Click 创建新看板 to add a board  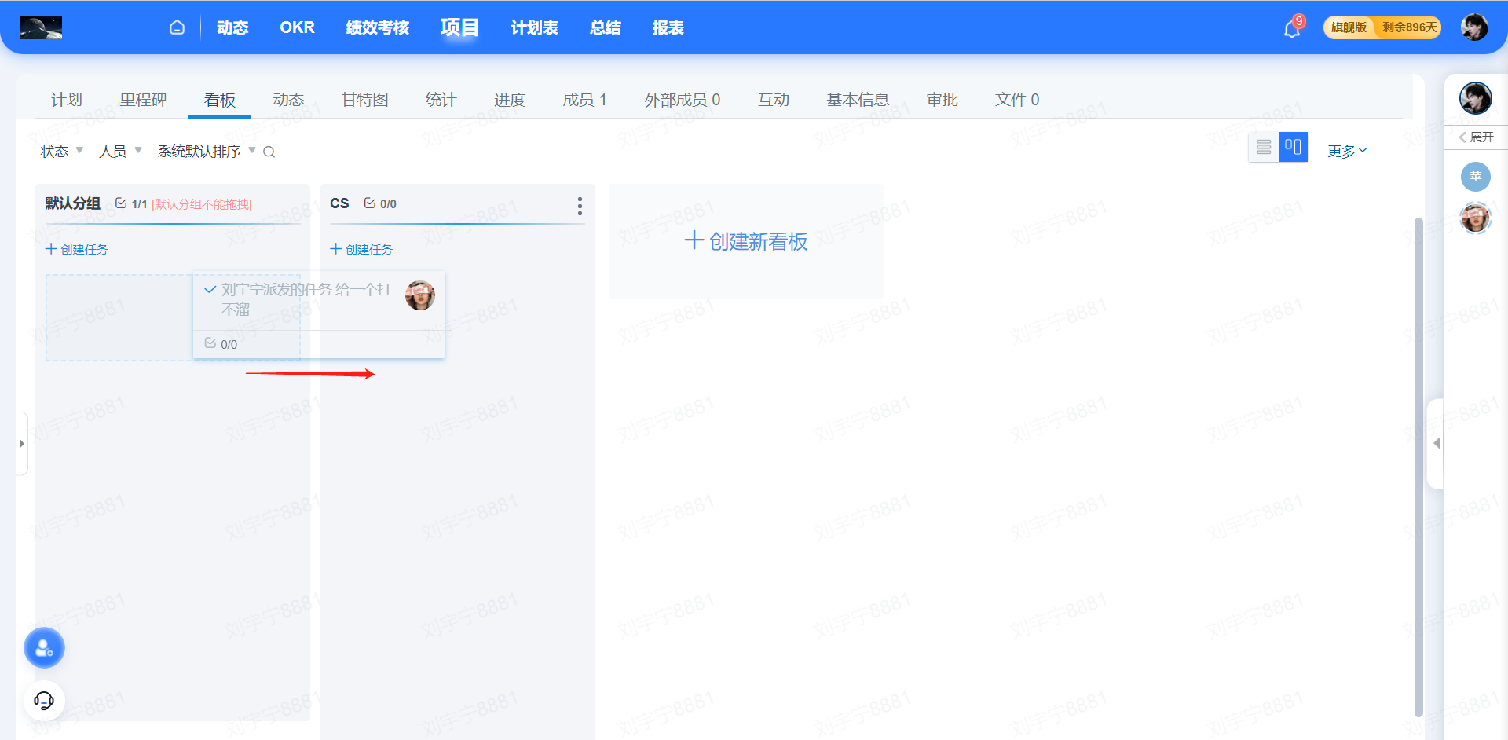point(745,241)
